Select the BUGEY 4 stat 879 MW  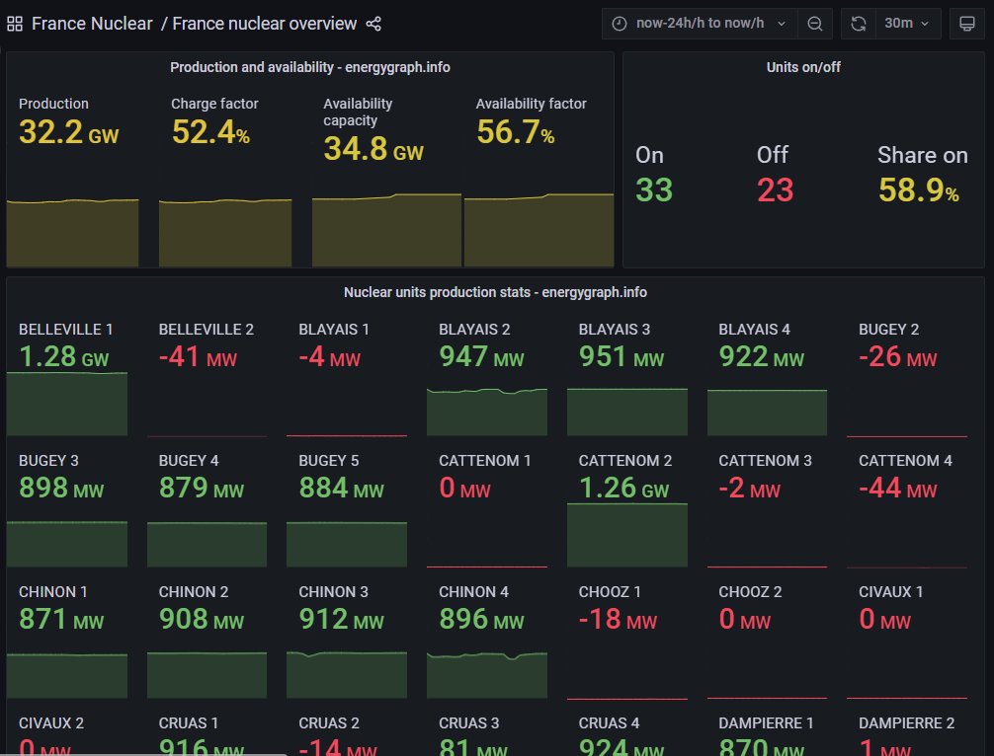201,488
